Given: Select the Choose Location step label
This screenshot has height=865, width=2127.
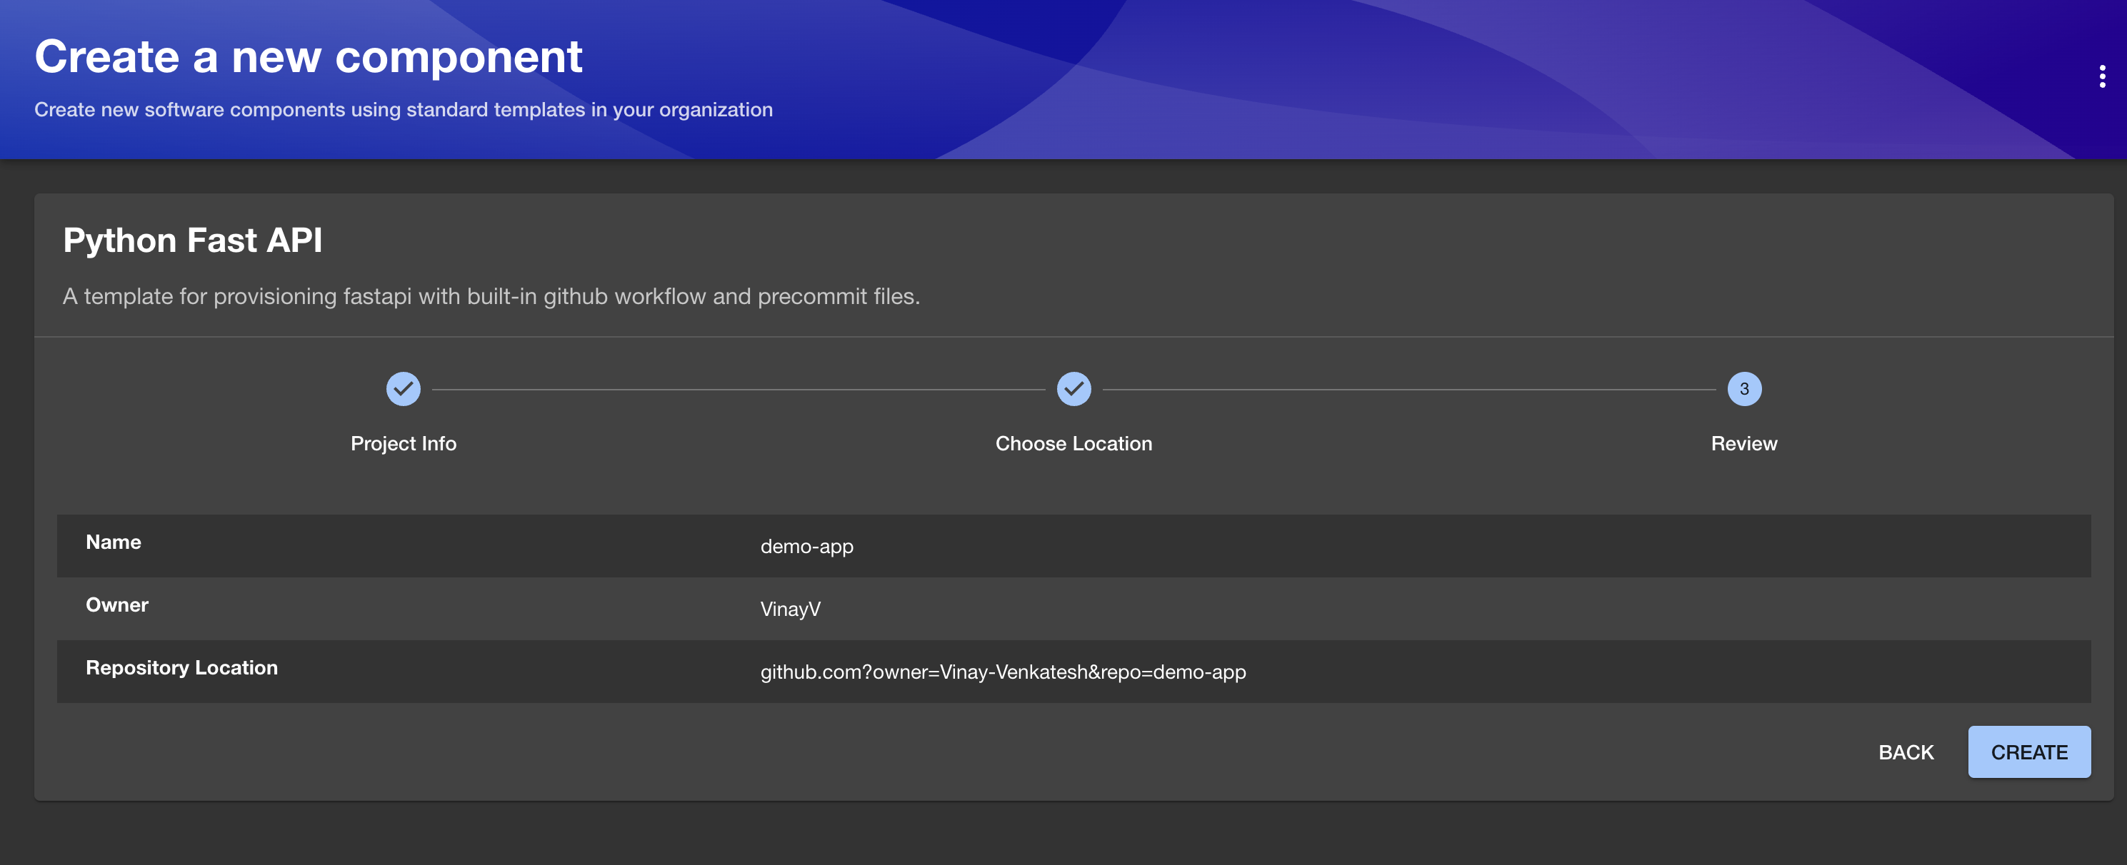Looking at the screenshot, I should click(x=1073, y=443).
